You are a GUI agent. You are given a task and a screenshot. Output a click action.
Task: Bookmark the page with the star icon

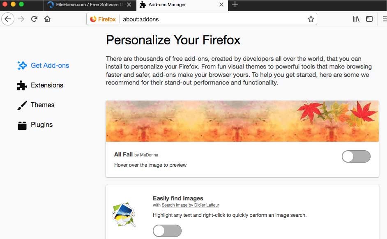click(x=311, y=19)
